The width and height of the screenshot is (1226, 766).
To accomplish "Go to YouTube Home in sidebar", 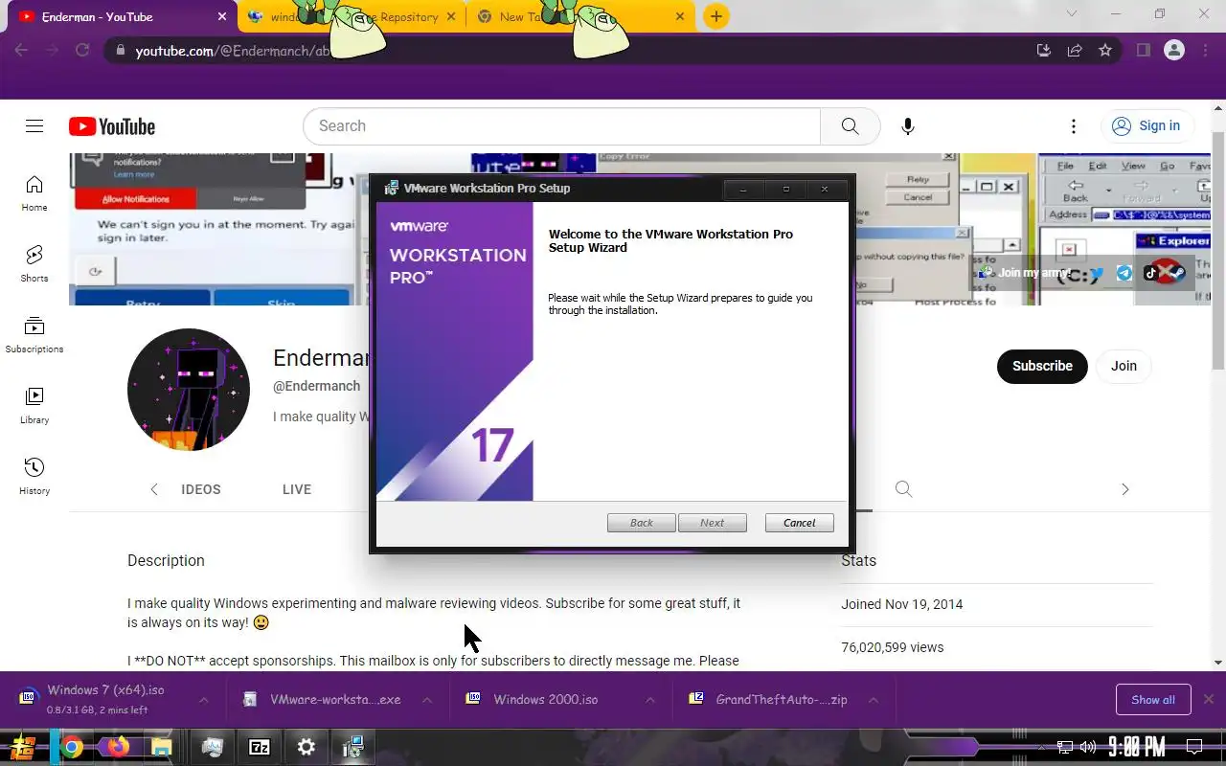I will pyautogui.click(x=34, y=192).
